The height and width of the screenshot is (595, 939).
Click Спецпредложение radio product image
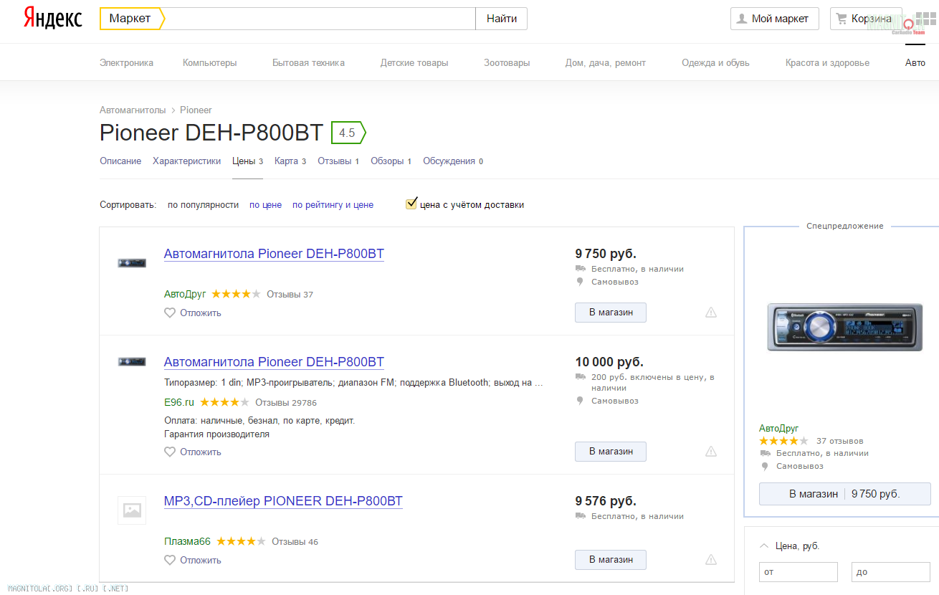(845, 327)
